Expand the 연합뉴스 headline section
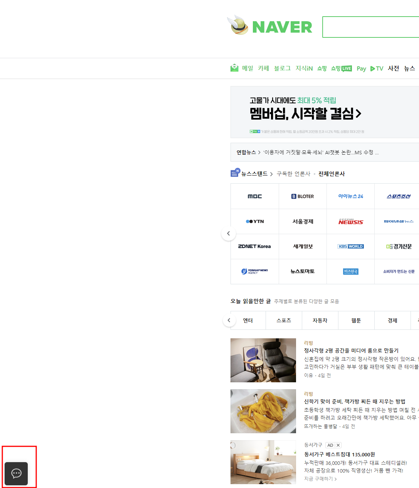The image size is (419, 488). coord(249,152)
